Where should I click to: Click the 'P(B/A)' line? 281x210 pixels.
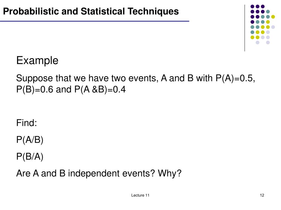(x=30, y=157)
